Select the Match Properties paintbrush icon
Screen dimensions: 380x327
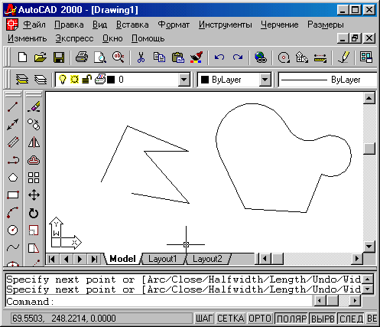pos(196,57)
